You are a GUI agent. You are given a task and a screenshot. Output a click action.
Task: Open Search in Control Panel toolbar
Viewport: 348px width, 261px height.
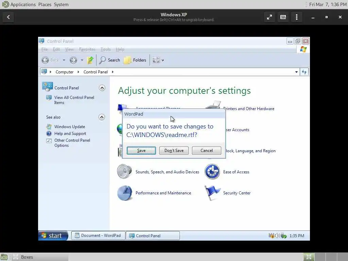109,60
